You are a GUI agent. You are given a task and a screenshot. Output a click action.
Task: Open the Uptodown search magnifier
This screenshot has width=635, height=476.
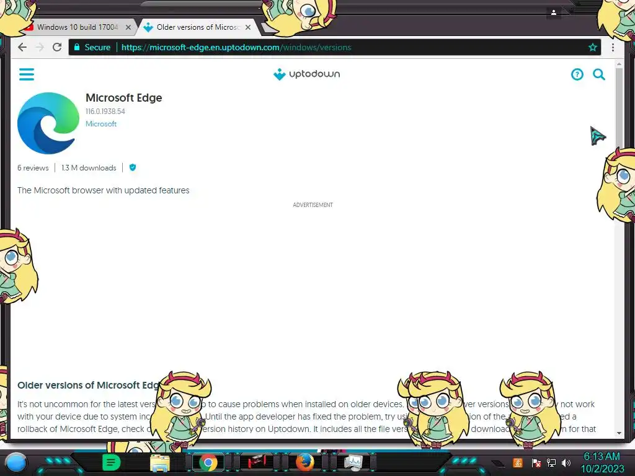[x=599, y=74]
